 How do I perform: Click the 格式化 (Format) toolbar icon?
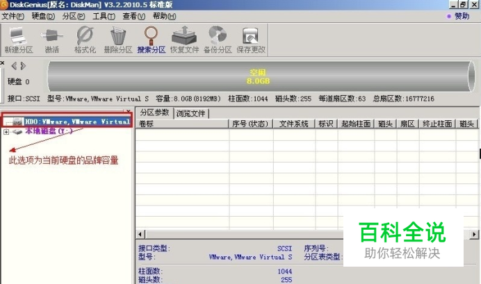[85, 40]
